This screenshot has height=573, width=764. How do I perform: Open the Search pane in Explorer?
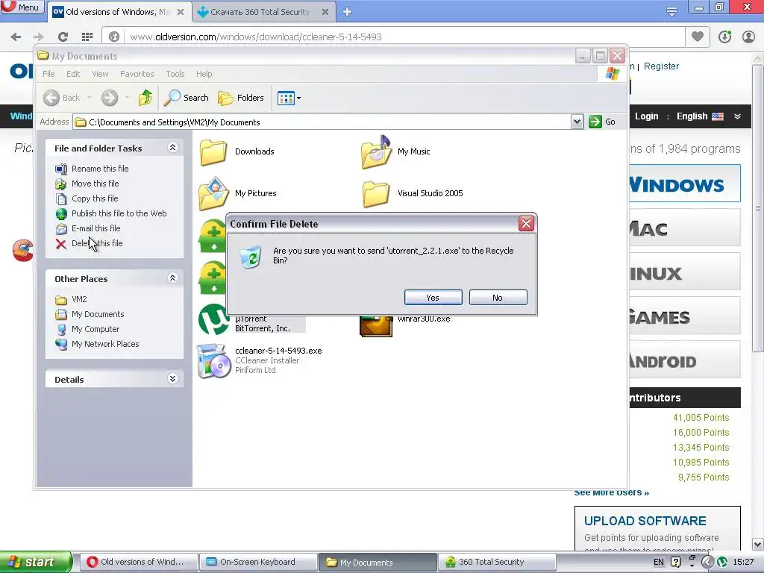point(186,98)
